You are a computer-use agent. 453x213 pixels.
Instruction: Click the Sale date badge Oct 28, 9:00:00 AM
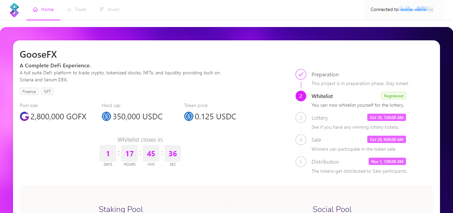pyautogui.click(x=387, y=140)
